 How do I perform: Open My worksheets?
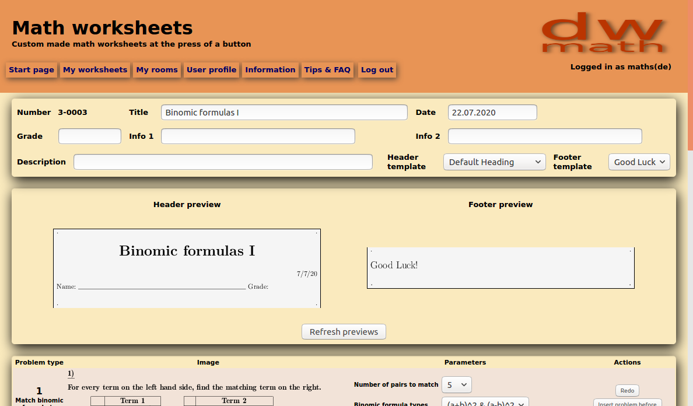pos(94,69)
